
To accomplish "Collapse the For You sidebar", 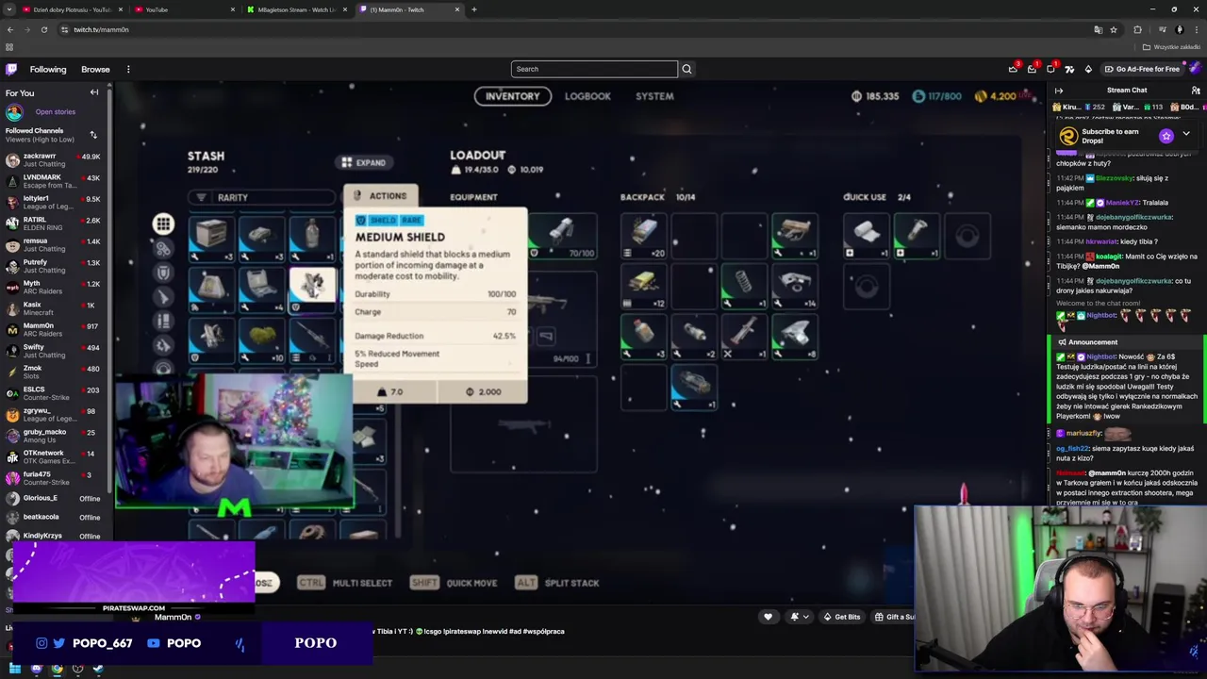I will point(94,92).
